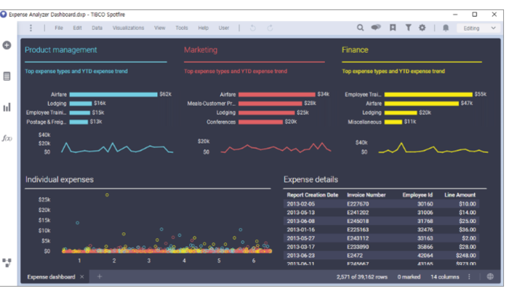
Task: Open the bookmarks icon in the toolbar
Action: tap(392, 28)
